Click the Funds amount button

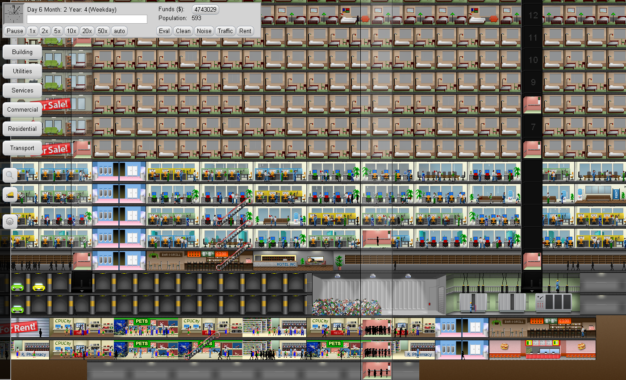[205, 9]
